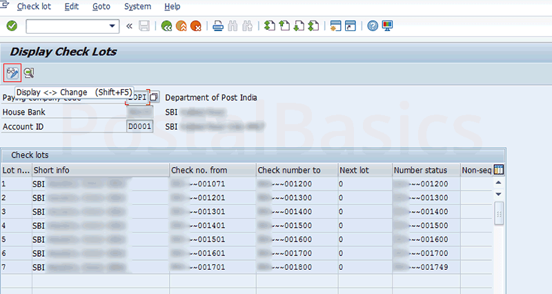Click the Print icon in toolbar
The width and height of the screenshot is (552, 294).
[217, 26]
